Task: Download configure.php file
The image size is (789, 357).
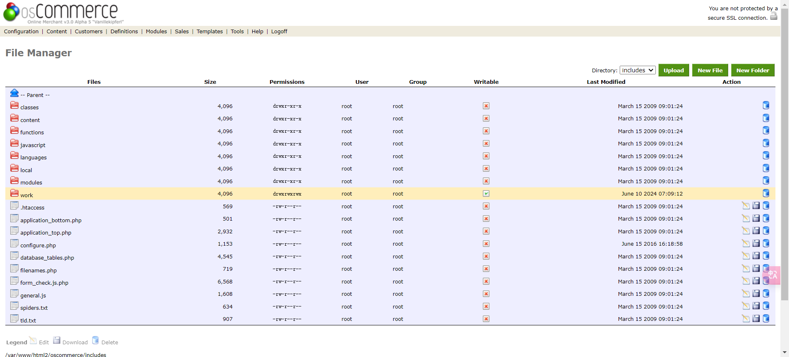Action: 756,244
